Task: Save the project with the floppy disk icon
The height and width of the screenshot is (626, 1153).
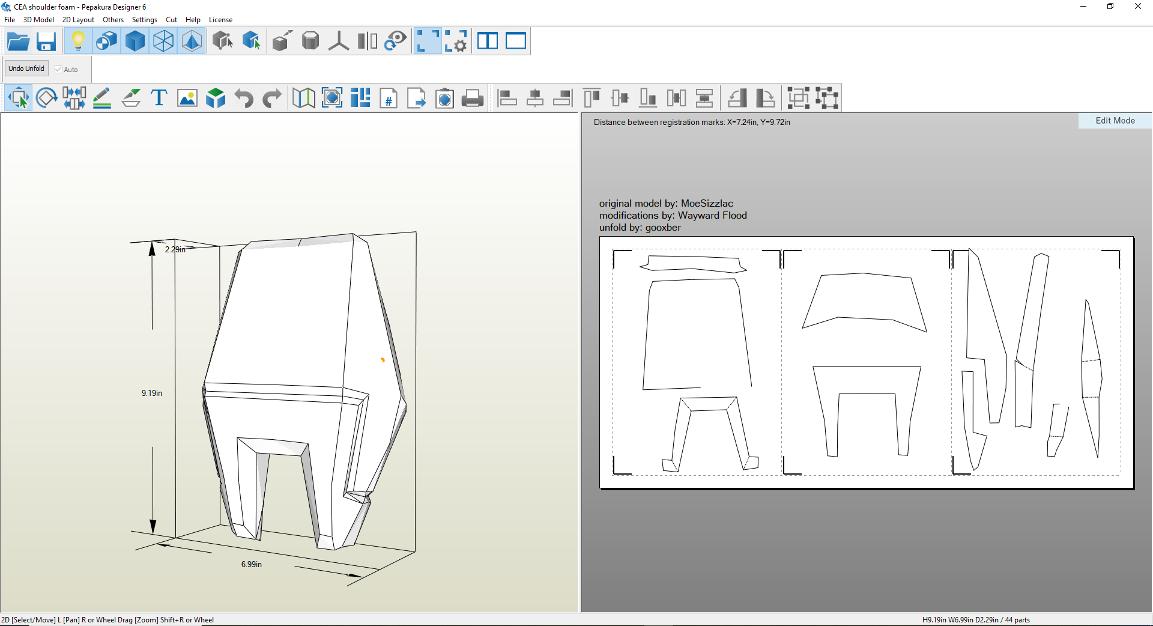Action: point(46,41)
